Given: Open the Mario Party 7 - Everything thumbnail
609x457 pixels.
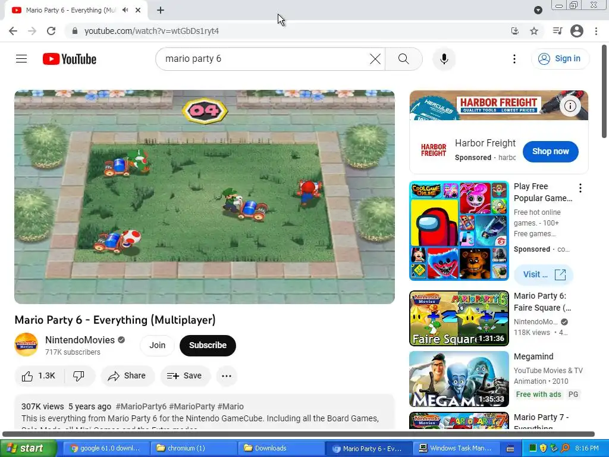Looking at the screenshot, I should click(x=459, y=421).
